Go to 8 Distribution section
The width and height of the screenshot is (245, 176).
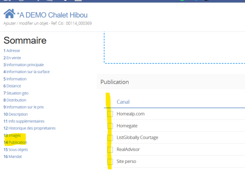[15, 100]
